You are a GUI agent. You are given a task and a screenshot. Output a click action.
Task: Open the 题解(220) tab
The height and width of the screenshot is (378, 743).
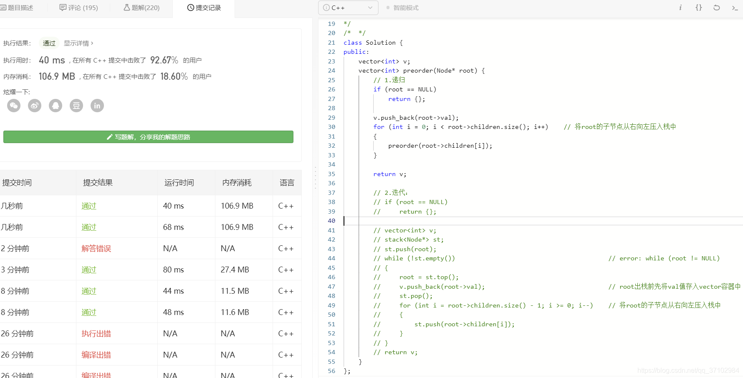(142, 8)
